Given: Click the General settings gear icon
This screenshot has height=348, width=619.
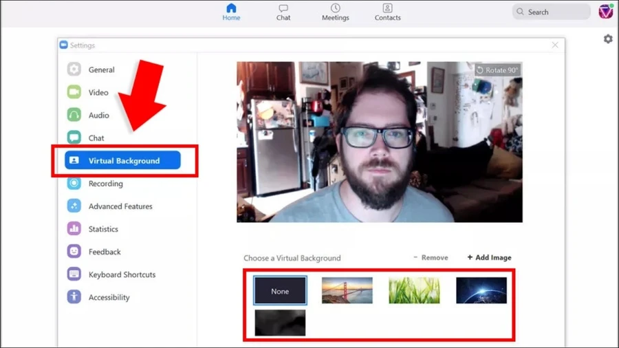Looking at the screenshot, I should pos(74,69).
